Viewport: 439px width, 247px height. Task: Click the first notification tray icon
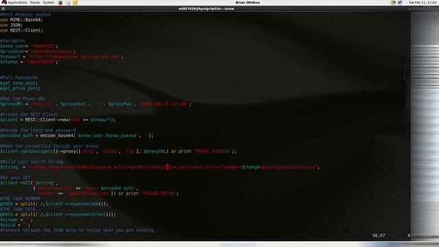(x=393, y=3)
